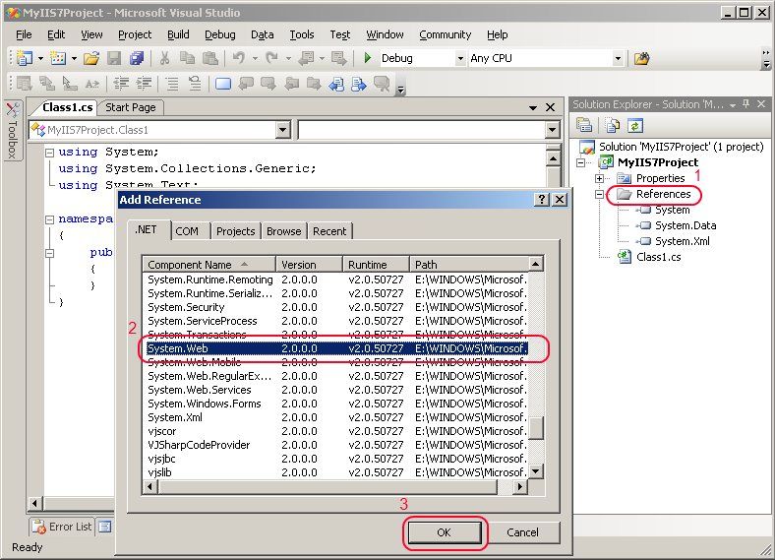Click the Find in Files icon beside Any CPU
The width and height of the screenshot is (775, 560).
pyautogui.click(x=641, y=59)
